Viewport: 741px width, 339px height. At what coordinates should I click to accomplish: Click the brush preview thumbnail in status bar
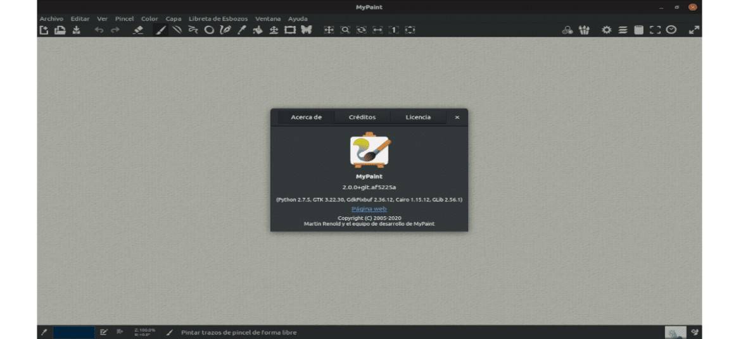coord(675,333)
